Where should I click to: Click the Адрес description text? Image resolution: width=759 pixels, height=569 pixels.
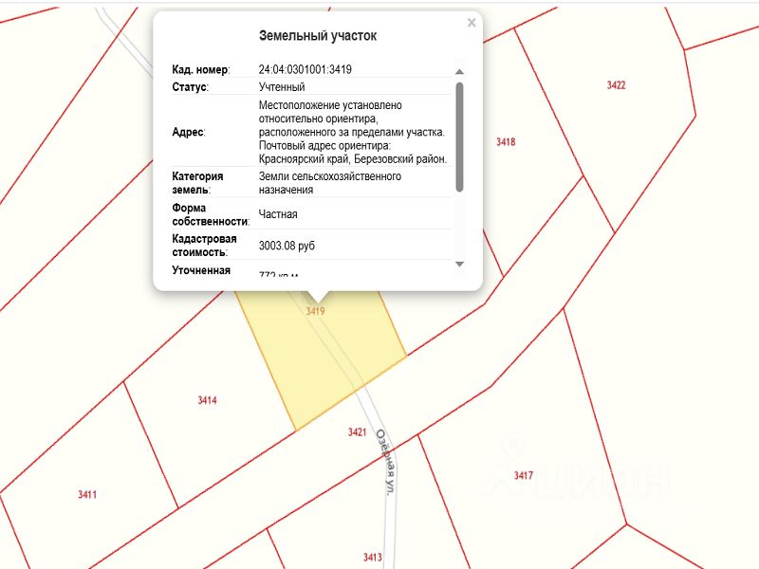(x=353, y=132)
